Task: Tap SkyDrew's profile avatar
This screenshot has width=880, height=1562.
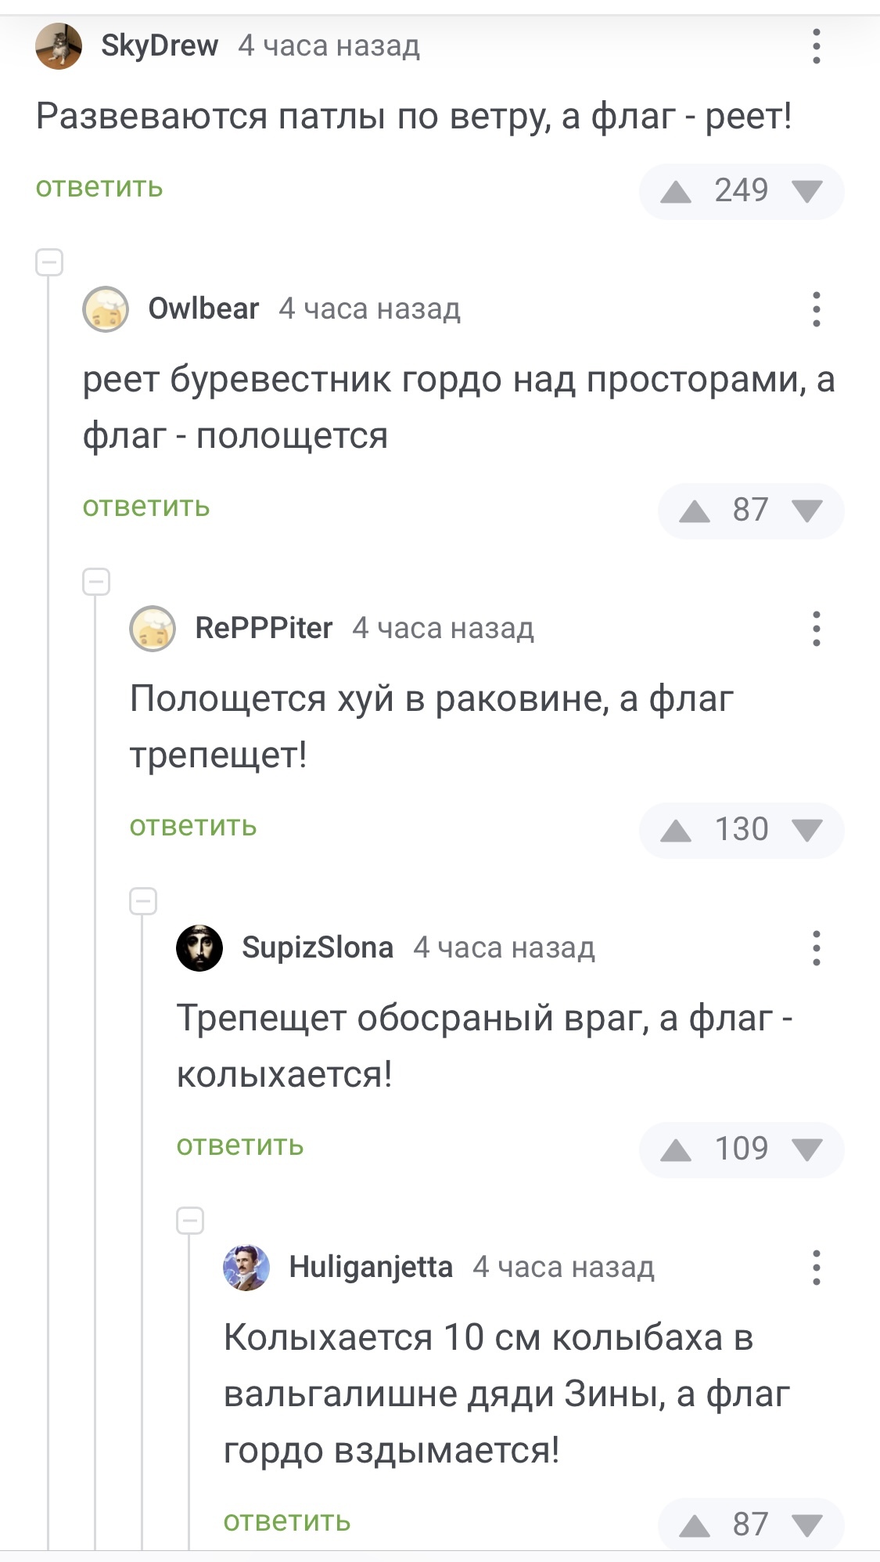Action: pyautogui.click(x=59, y=46)
